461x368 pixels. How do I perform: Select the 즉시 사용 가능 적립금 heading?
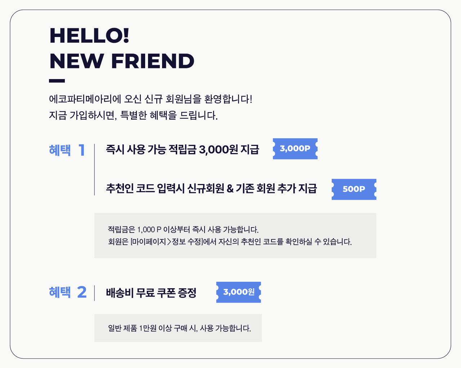click(182, 149)
